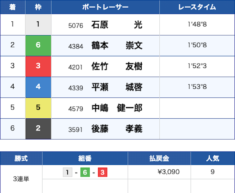
Task: Click the green lane 6 badge in the results table
Action: [38, 46]
